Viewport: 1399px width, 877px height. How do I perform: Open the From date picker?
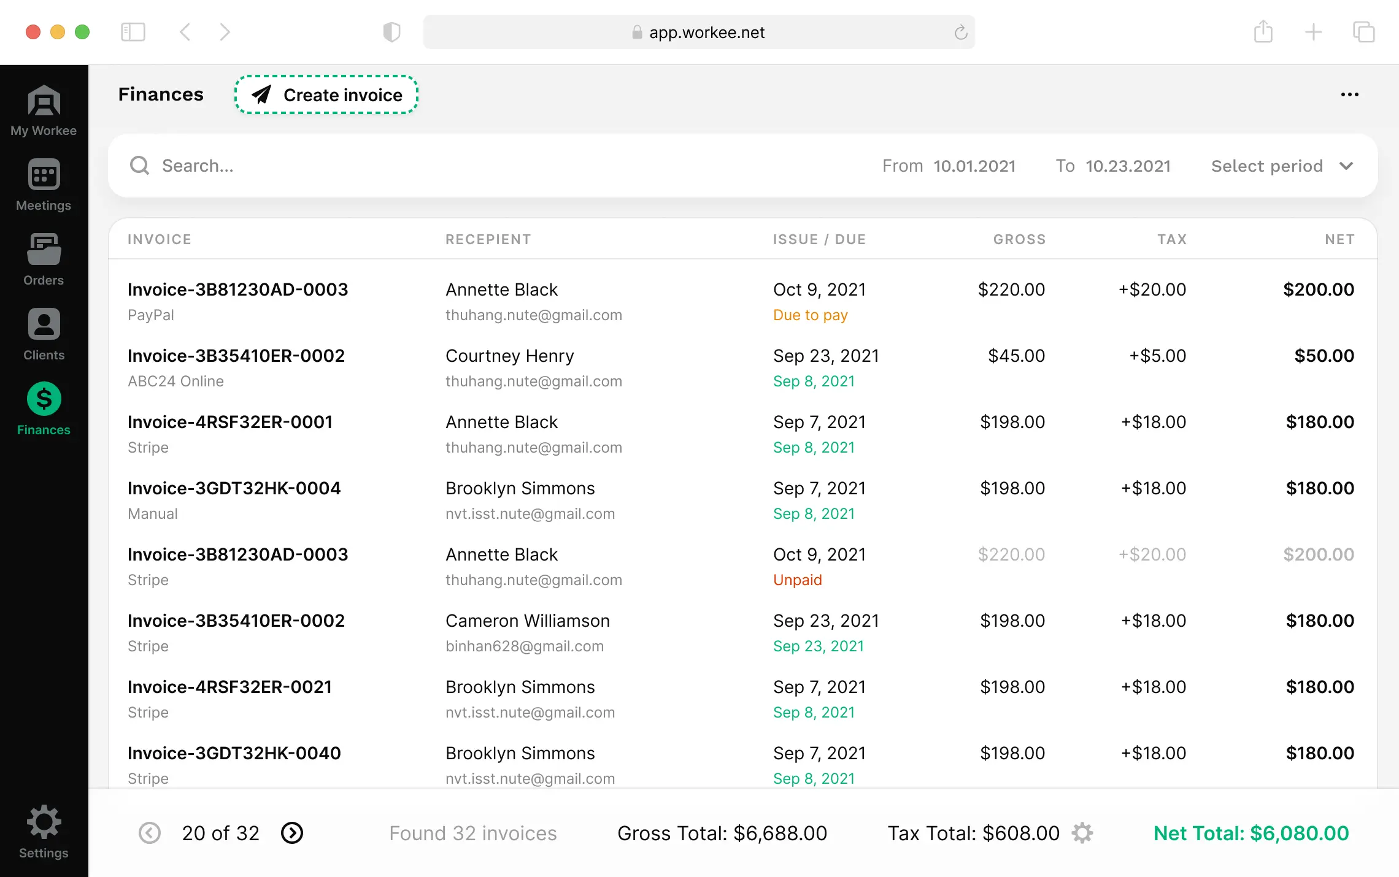click(x=974, y=166)
